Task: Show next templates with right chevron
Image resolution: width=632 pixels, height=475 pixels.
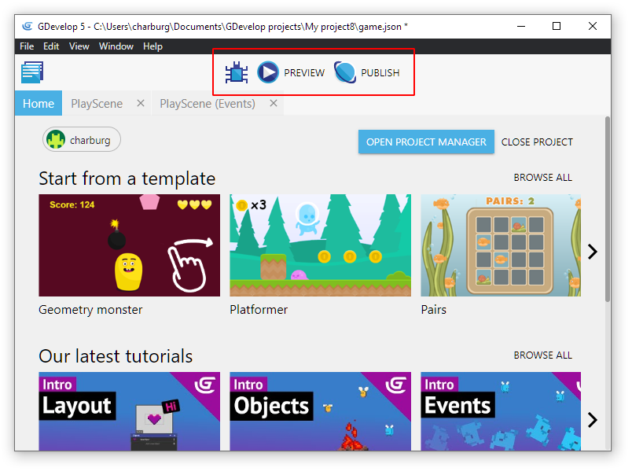Action: coord(593,252)
